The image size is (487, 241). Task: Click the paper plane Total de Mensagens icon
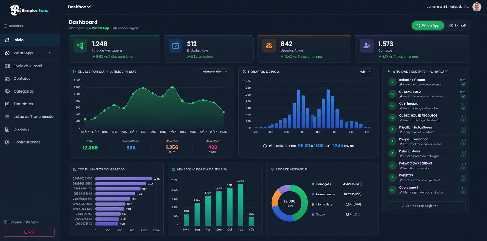click(x=80, y=46)
